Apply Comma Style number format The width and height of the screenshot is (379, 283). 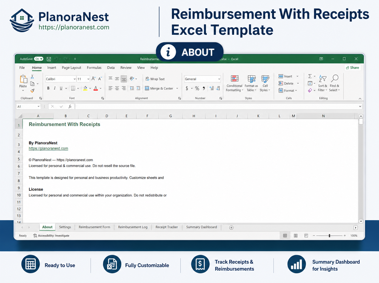204,88
